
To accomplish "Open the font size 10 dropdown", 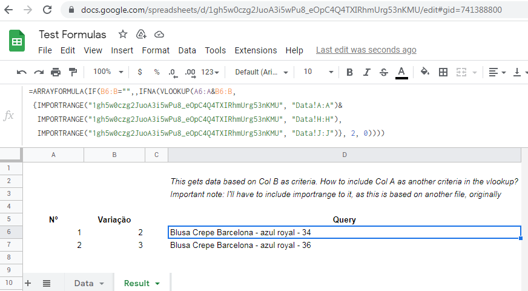I will (x=318, y=72).
